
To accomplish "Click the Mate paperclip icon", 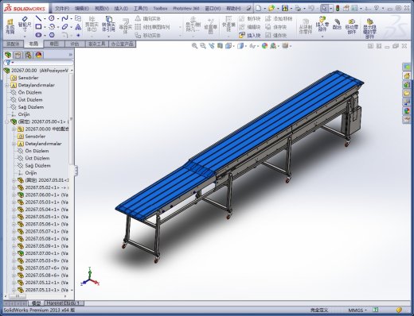I will tap(337, 23).
